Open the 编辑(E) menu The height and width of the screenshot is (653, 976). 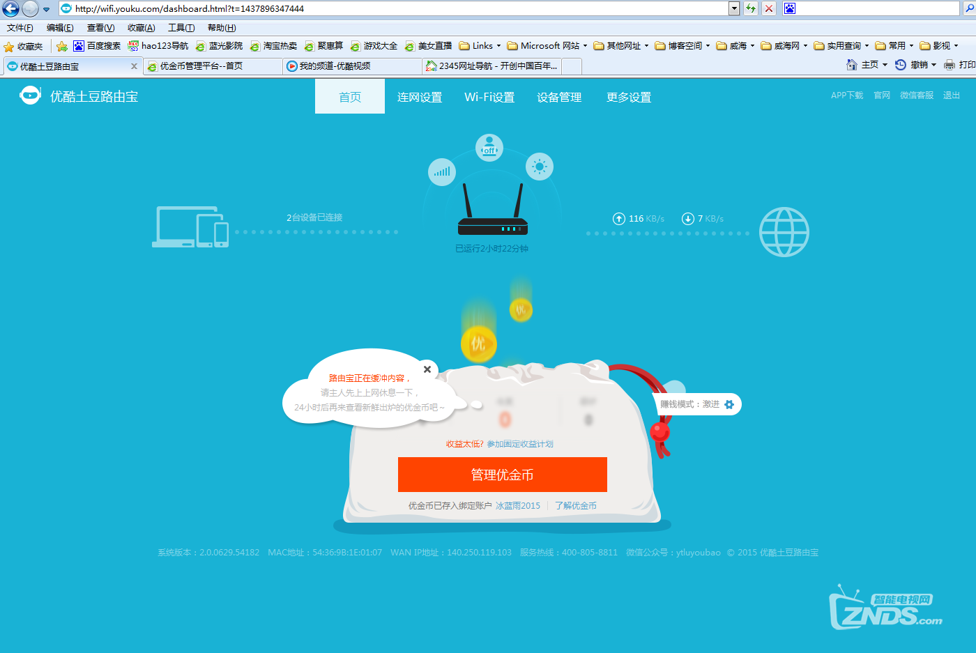point(60,28)
